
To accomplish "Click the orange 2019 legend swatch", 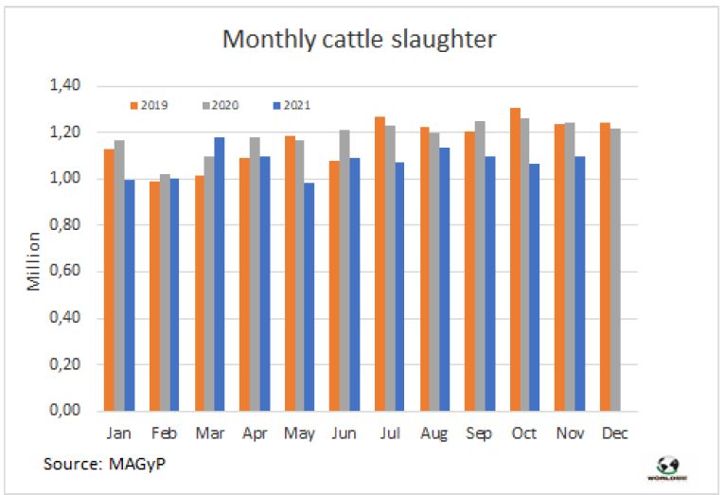I will 133,105.
